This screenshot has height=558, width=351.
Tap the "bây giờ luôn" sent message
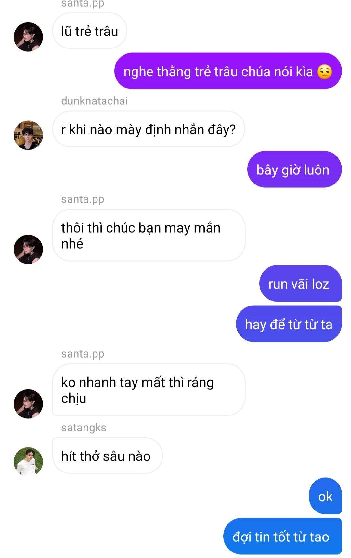(x=294, y=170)
